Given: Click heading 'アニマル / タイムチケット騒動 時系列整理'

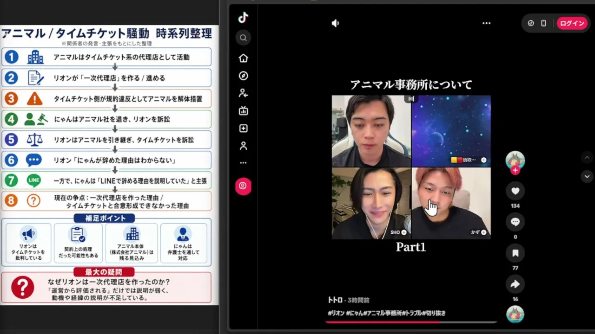Looking at the screenshot, I should tap(106, 33).
